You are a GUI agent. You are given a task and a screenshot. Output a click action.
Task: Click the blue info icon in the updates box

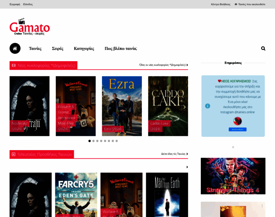point(207,106)
